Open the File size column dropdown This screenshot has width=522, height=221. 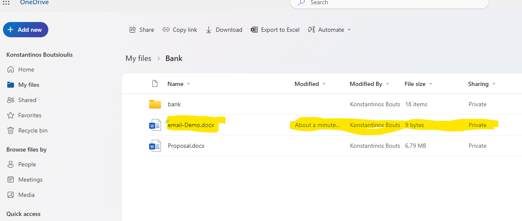(430, 84)
